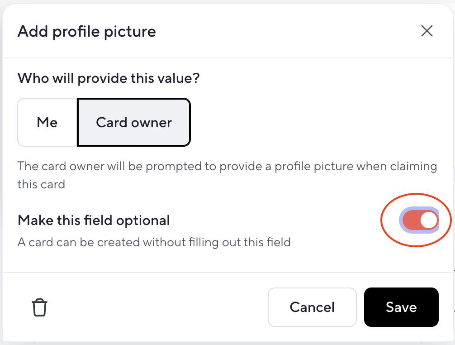Choose Card owner as value provider
The height and width of the screenshot is (345, 455).
point(134,122)
